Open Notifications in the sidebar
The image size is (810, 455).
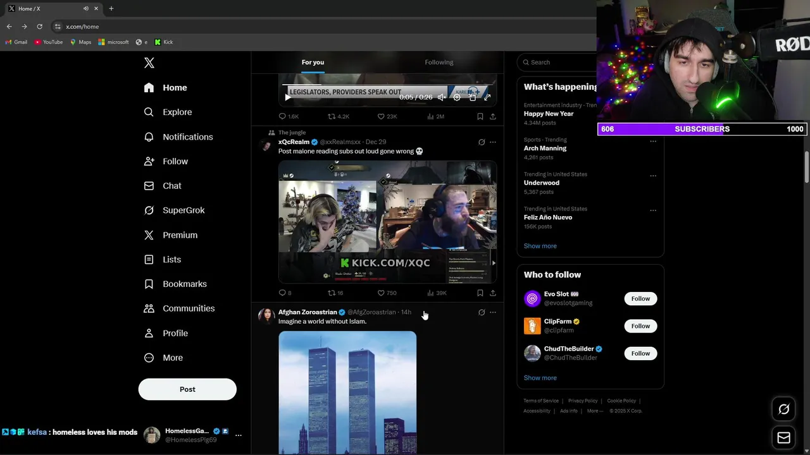(x=178, y=136)
